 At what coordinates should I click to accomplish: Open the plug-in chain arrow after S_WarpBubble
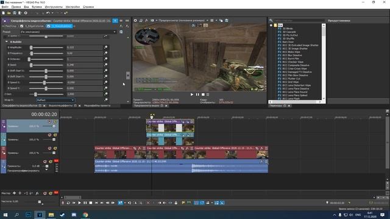tap(74, 26)
